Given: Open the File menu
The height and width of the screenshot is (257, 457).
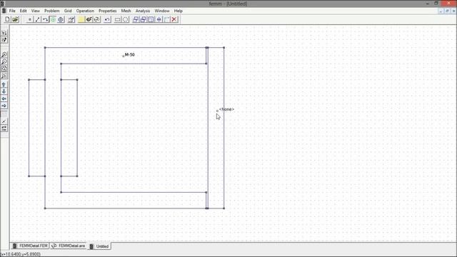Looking at the screenshot, I should [x=12, y=11].
